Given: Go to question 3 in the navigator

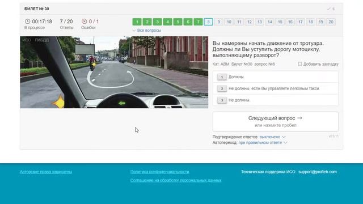Looking at the screenshot, I should [157, 22].
